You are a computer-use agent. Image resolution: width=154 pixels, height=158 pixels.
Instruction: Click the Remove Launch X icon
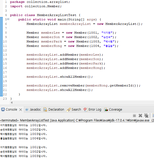pos(140,116)
